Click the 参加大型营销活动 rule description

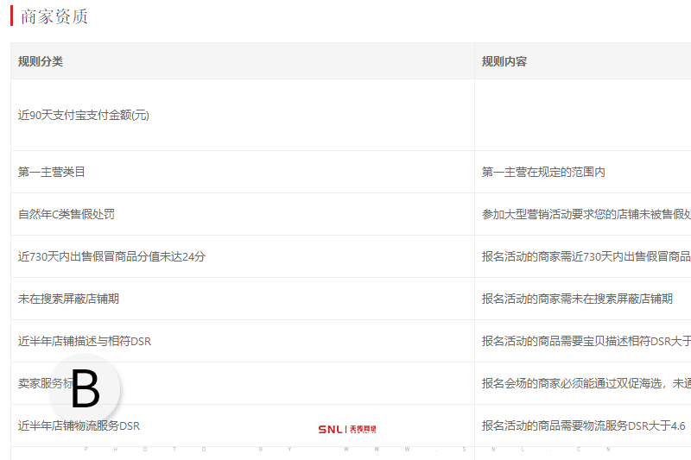586,214
